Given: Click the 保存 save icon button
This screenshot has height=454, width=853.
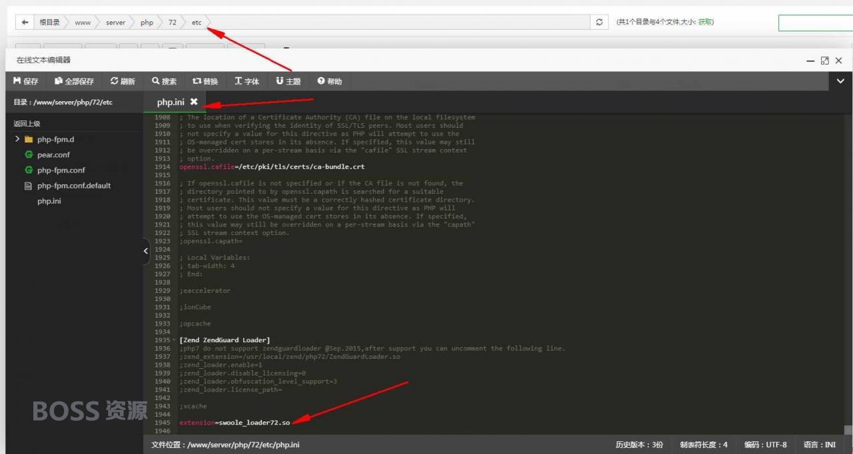Looking at the screenshot, I should tap(26, 81).
